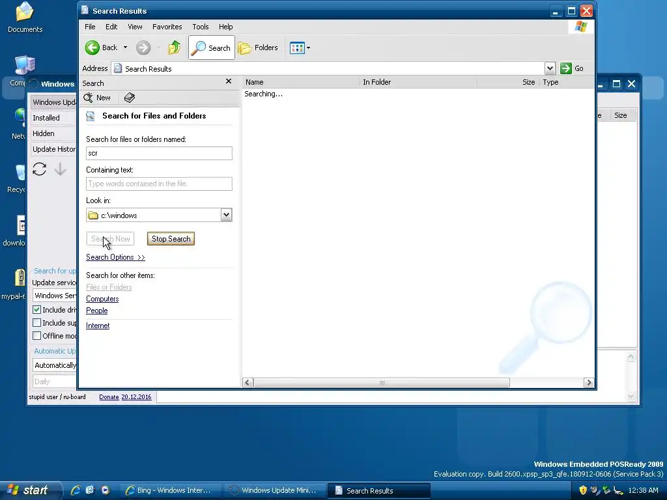Click the Up folder icon in toolbar

[174, 48]
